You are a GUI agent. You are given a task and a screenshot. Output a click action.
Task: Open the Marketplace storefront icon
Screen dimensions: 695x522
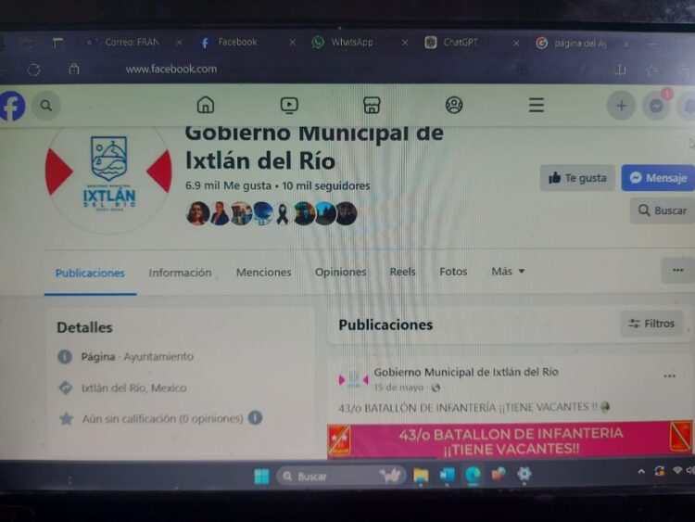[x=372, y=106]
